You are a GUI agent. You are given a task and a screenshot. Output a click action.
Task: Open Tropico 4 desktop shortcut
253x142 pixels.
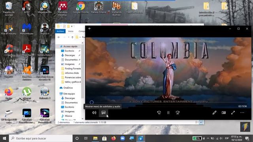pos(45,29)
